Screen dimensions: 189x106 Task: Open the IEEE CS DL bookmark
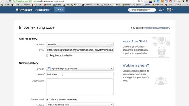pos(106,5)
